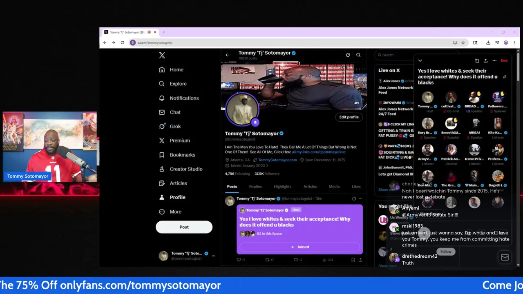Share the post via share icon
The image size is (523, 294).
tap(360, 259)
